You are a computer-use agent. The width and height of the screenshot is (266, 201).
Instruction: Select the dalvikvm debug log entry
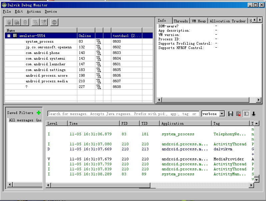click(150, 149)
